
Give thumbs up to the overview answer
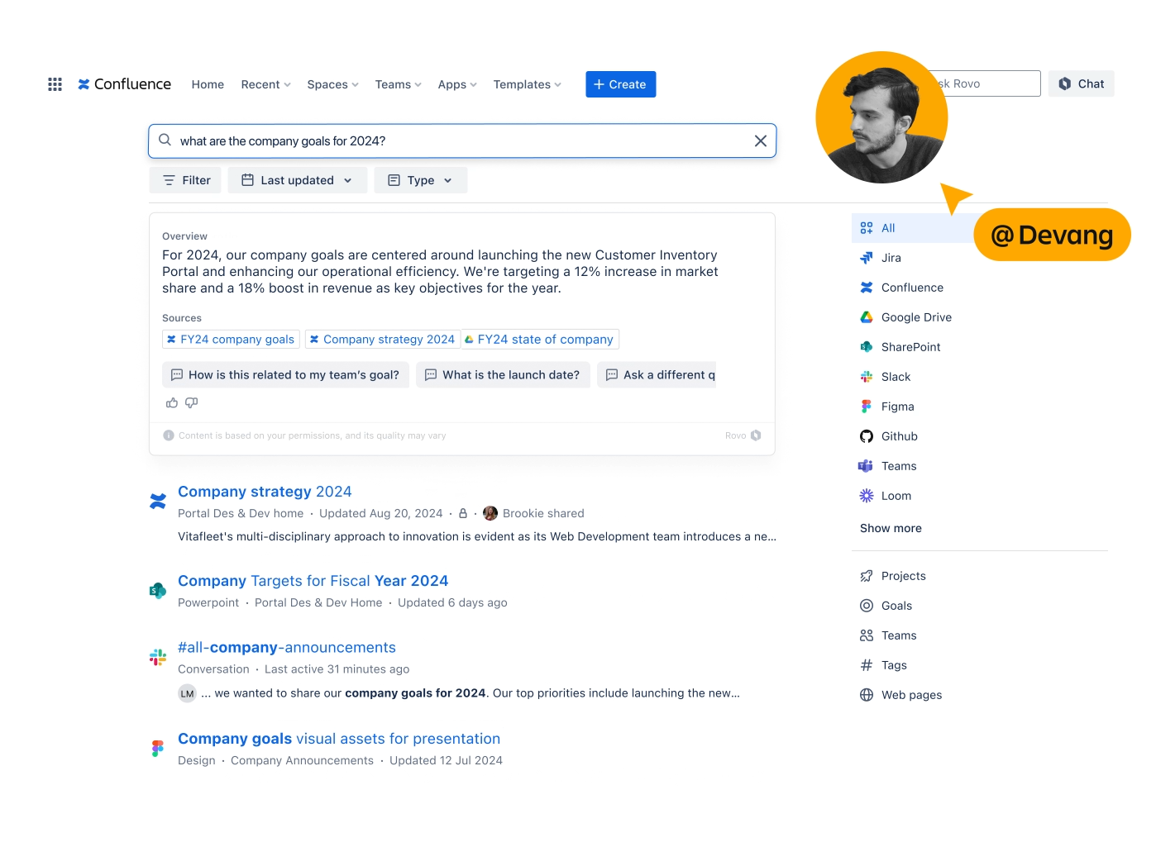click(x=172, y=403)
